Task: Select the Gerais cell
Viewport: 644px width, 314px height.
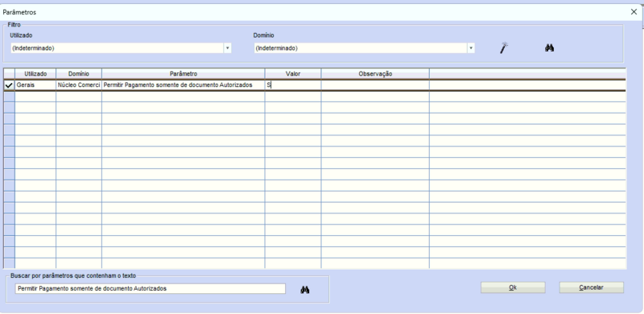Action: click(x=35, y=85)
